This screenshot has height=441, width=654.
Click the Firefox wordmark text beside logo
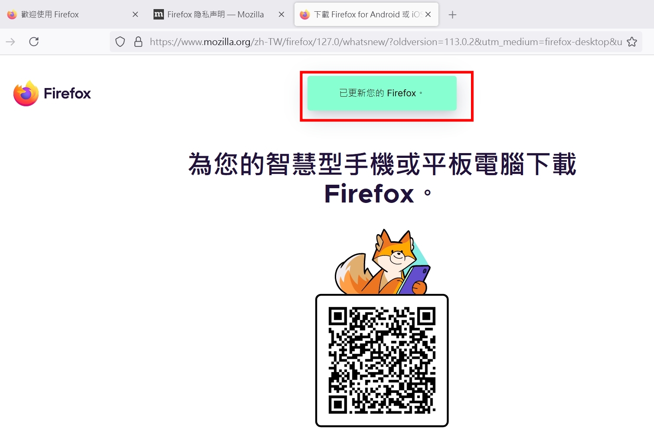coord(67,93)
